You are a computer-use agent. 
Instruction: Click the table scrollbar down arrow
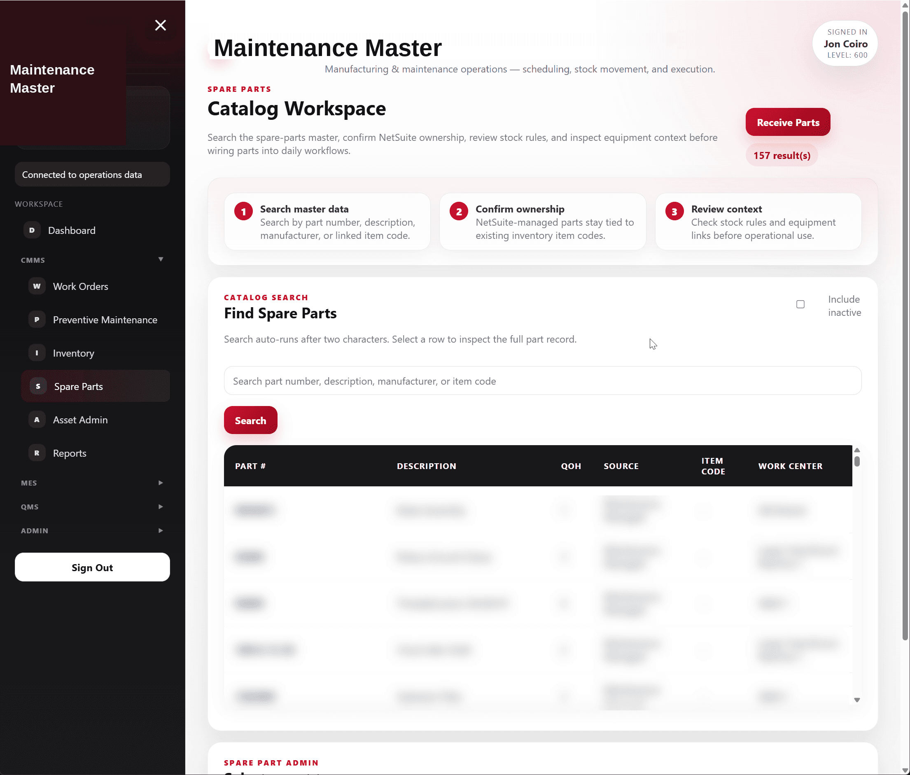point(857,700)
